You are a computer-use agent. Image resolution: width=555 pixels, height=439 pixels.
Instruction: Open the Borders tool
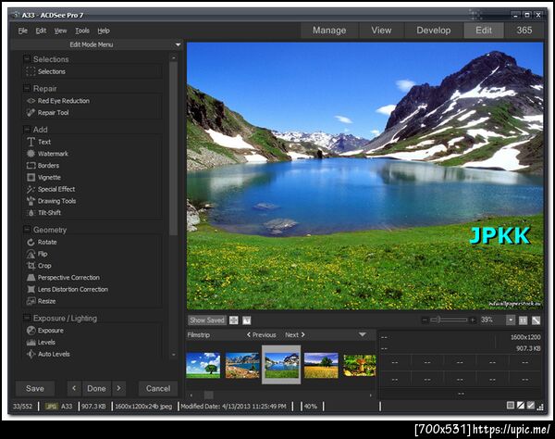pyautogui.click(x=43, y=166)
